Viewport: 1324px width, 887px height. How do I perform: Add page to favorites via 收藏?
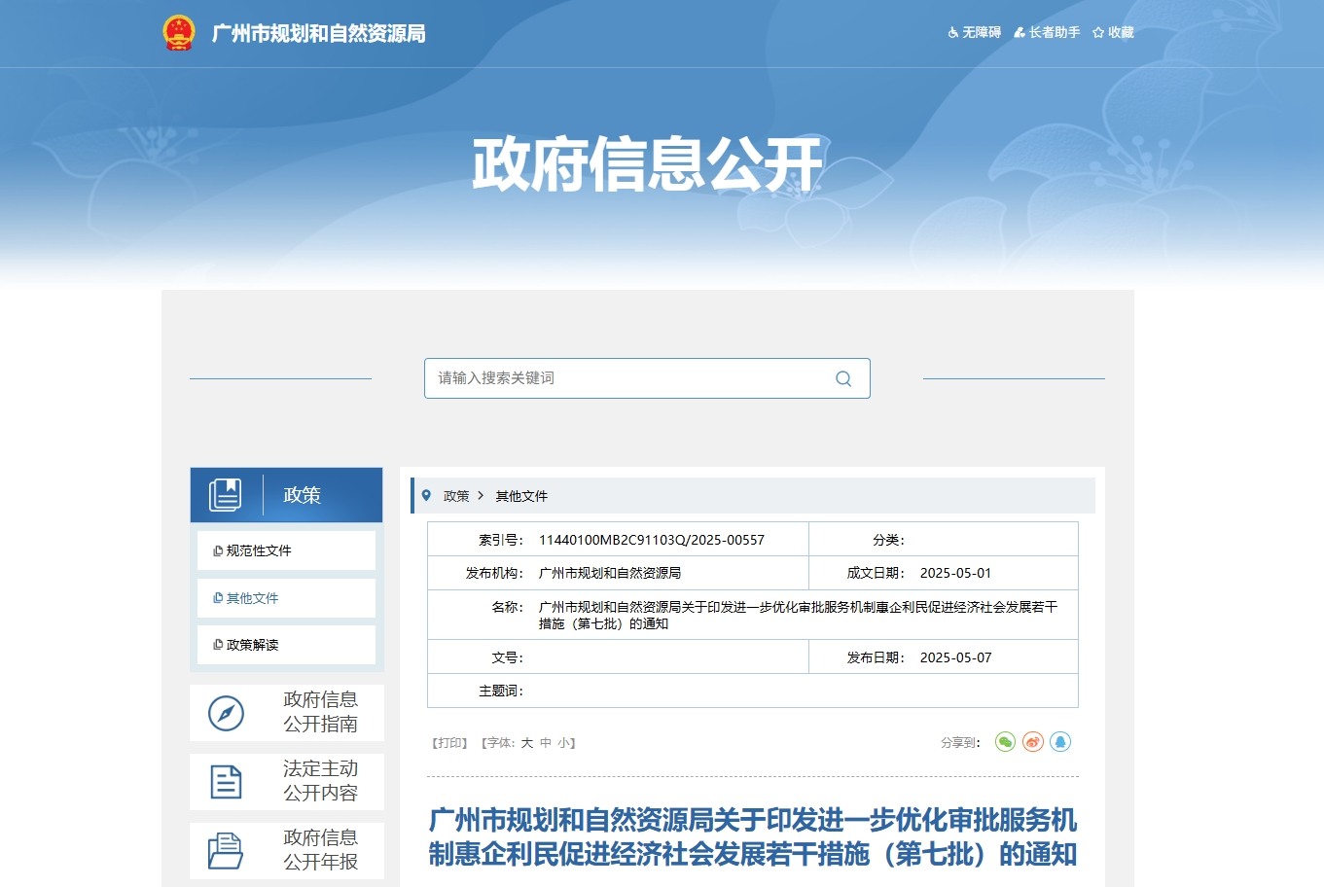[x=1114, y=33]
